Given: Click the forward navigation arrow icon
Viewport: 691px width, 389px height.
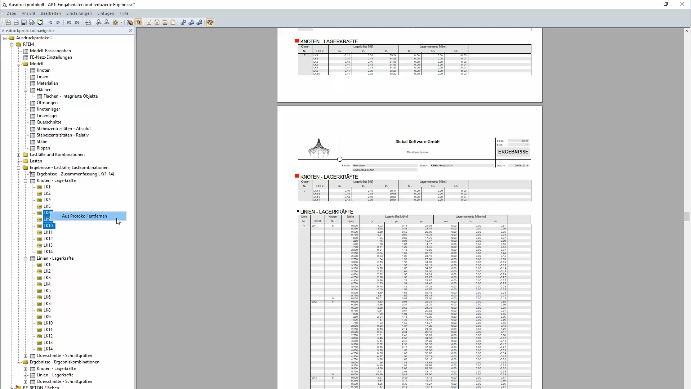Looking at the screenshot, I should (x=58, y=22).
